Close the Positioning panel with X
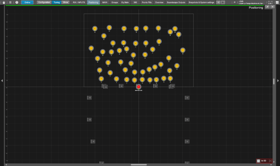 point(273,7)
